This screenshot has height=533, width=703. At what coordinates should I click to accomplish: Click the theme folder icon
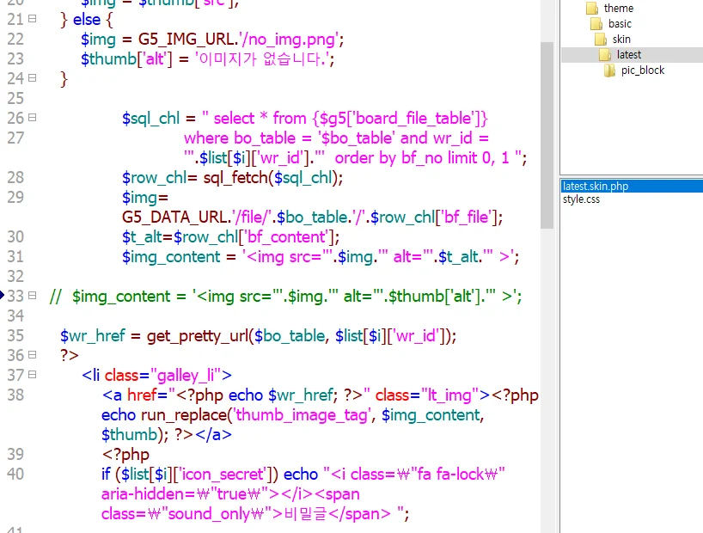(x=592, y=8)
